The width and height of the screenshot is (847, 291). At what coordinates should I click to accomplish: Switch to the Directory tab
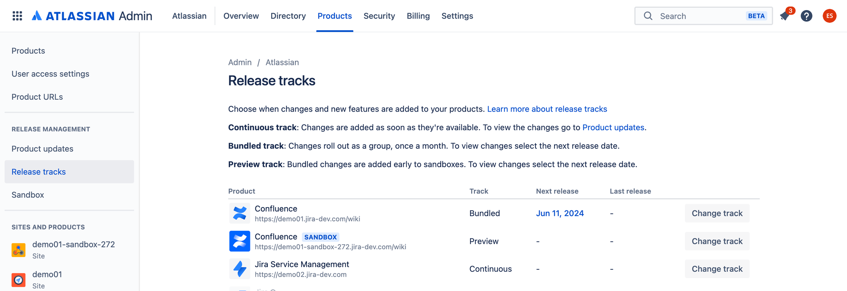point(288,16)
